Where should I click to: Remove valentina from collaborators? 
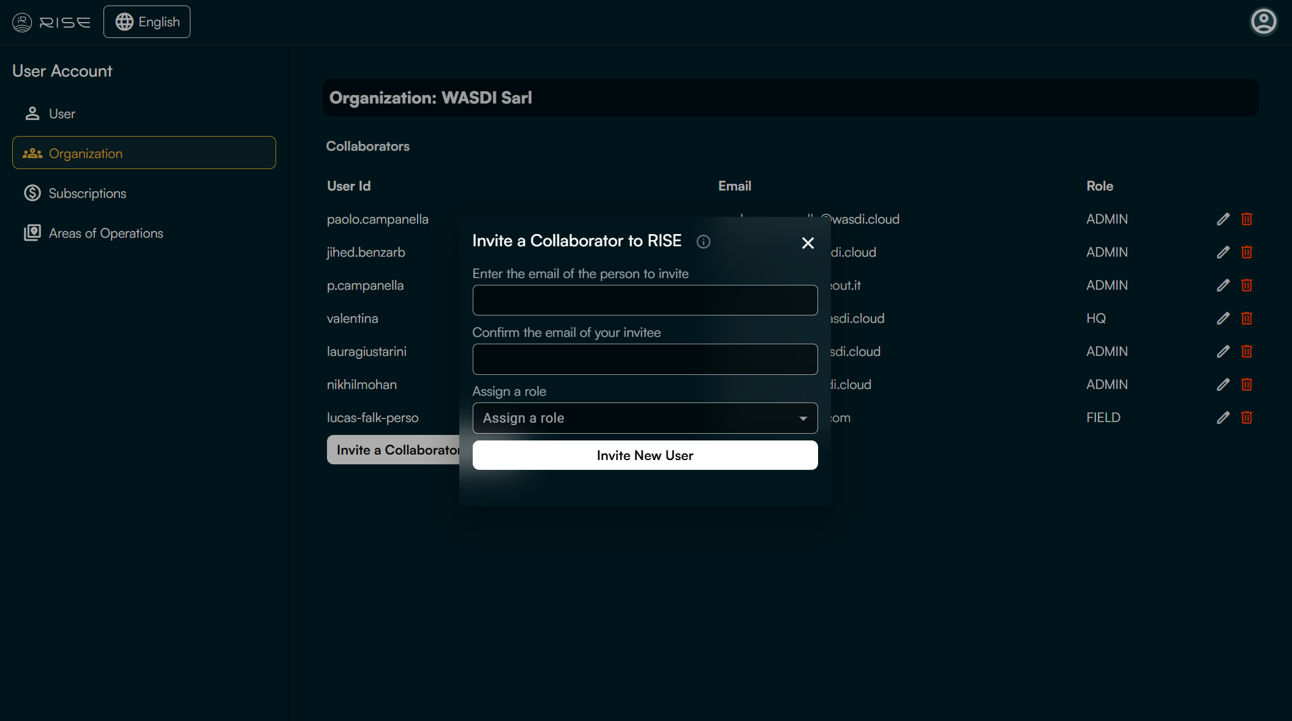pos(1247,319)
